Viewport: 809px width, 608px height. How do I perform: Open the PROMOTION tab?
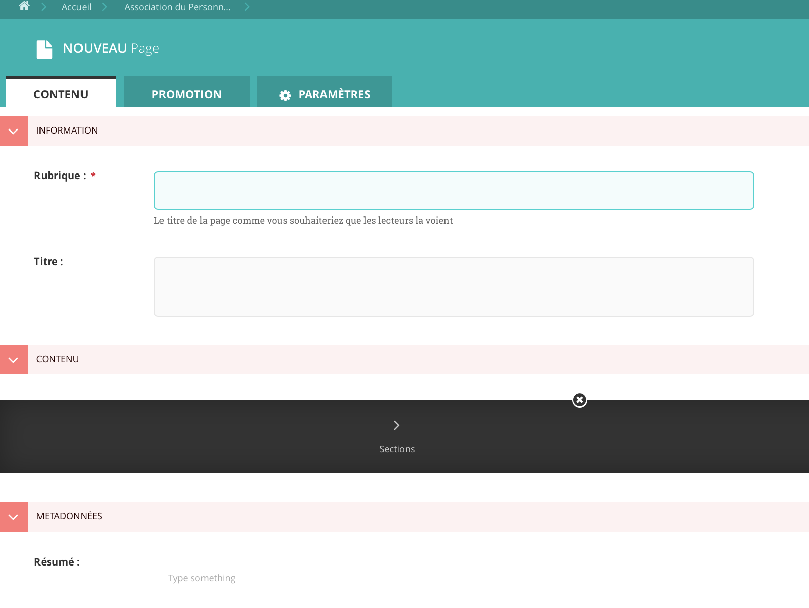click(186, 94)
